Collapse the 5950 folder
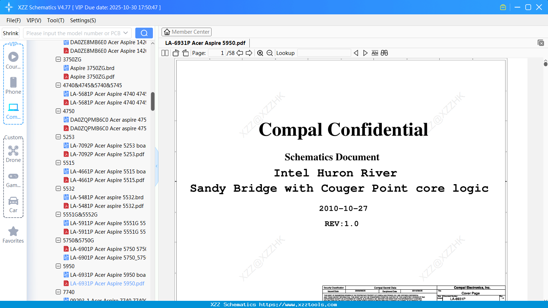The image size is (548, 308). point(58,266)
